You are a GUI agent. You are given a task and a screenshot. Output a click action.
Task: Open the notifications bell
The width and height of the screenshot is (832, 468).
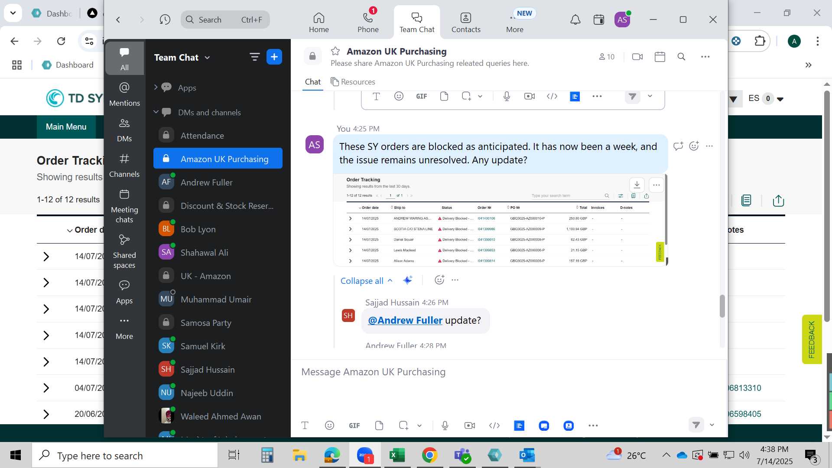click(x=575, y=19)
